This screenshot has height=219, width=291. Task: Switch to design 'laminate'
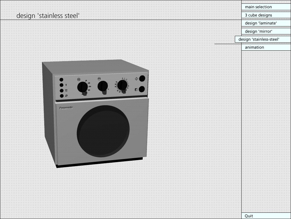266,23
